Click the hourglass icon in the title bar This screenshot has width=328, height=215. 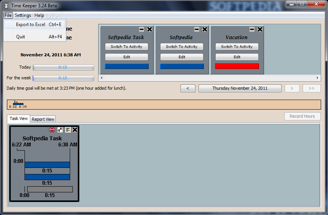(7, 6)
